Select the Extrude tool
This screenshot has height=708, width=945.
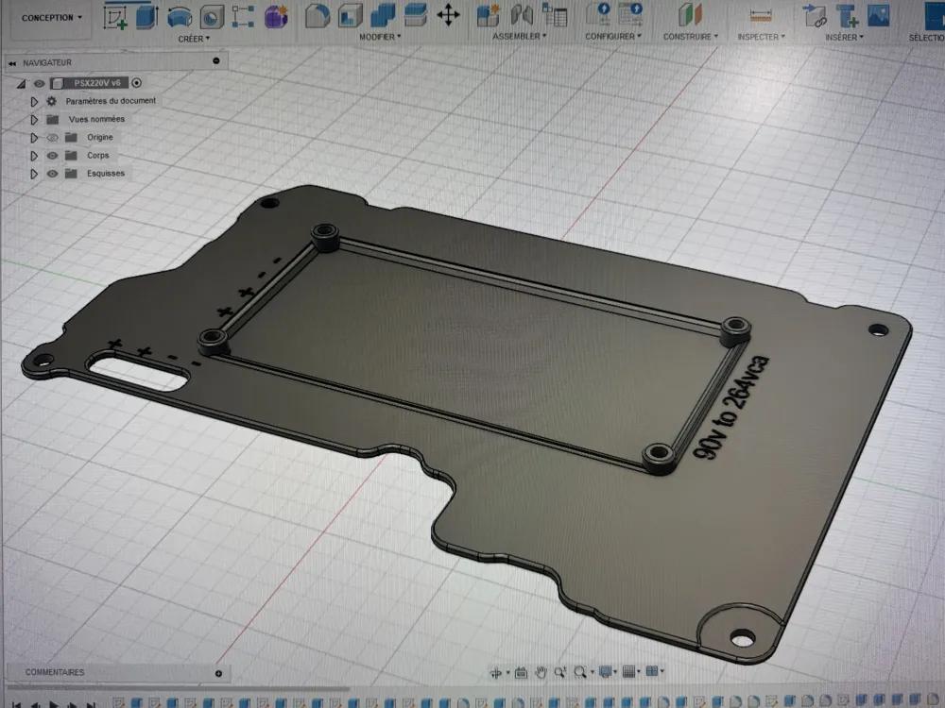click(x=146, y=16)
